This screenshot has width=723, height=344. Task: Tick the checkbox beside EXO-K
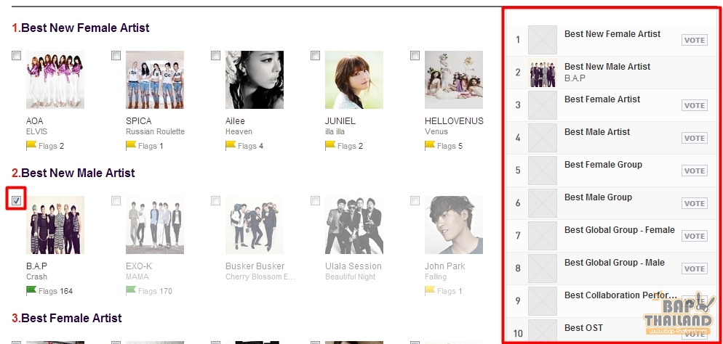(116, 200)
